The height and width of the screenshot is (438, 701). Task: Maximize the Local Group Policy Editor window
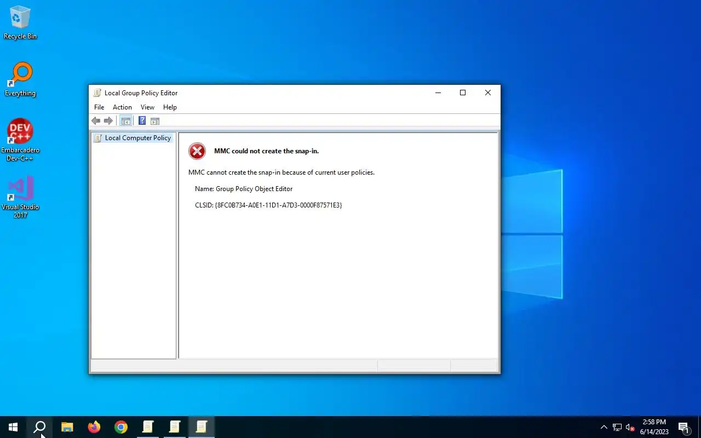coord(463,93)
